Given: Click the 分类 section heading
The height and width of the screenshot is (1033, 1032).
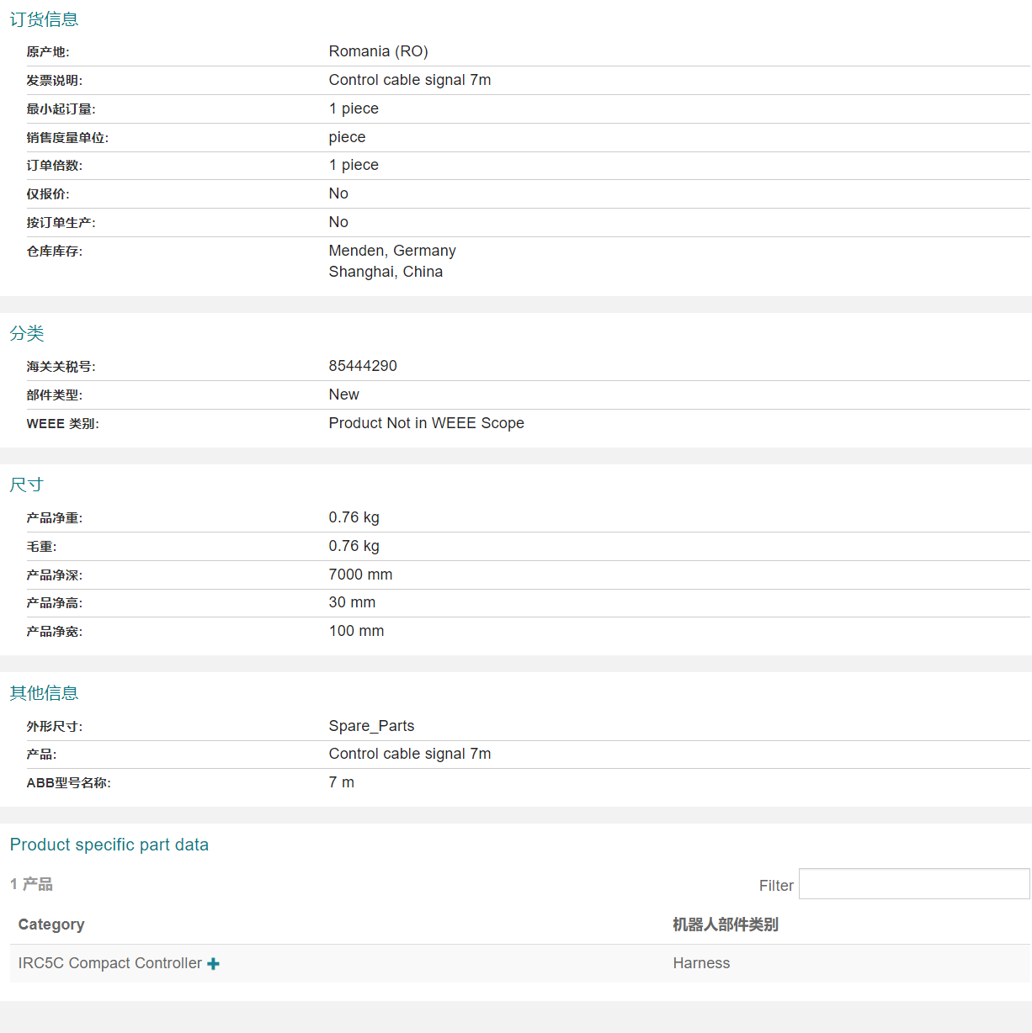Looking at the screenshot, I should click(27, 333).
